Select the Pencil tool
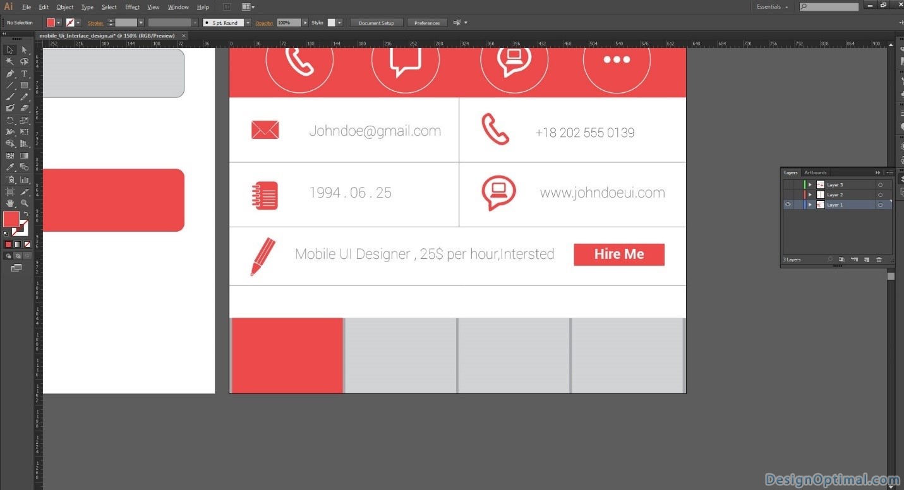The width and height of the screenshot is (904, 490). pyautogui.click(x=24, y=97)
